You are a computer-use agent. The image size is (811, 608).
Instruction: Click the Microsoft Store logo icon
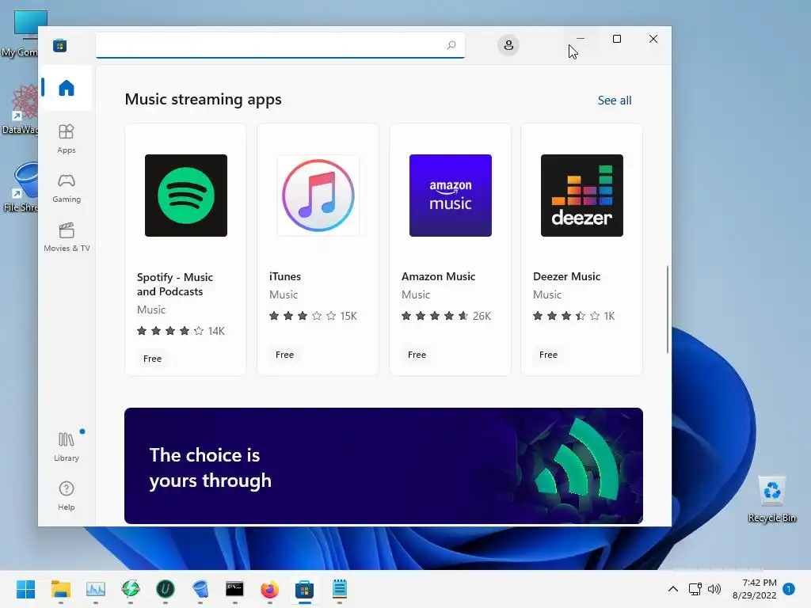point(59,45)
